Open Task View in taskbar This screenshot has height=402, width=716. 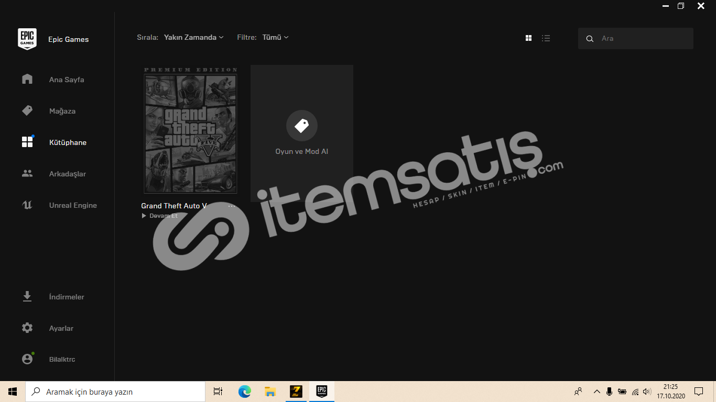tap(218, 392)
